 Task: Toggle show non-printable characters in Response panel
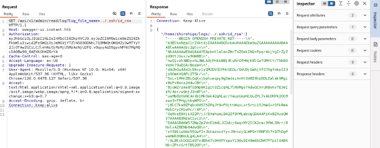pyautogui.click(x=279, y=14)
